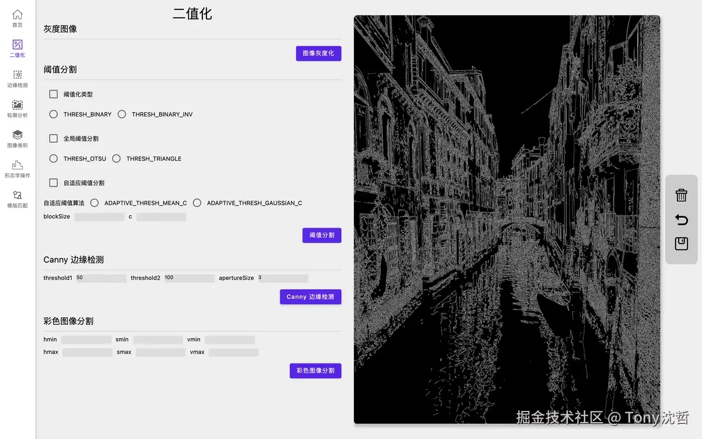702x439 pixels.
Task: Delete the processed image with trash icon
Action: [681, 196]
